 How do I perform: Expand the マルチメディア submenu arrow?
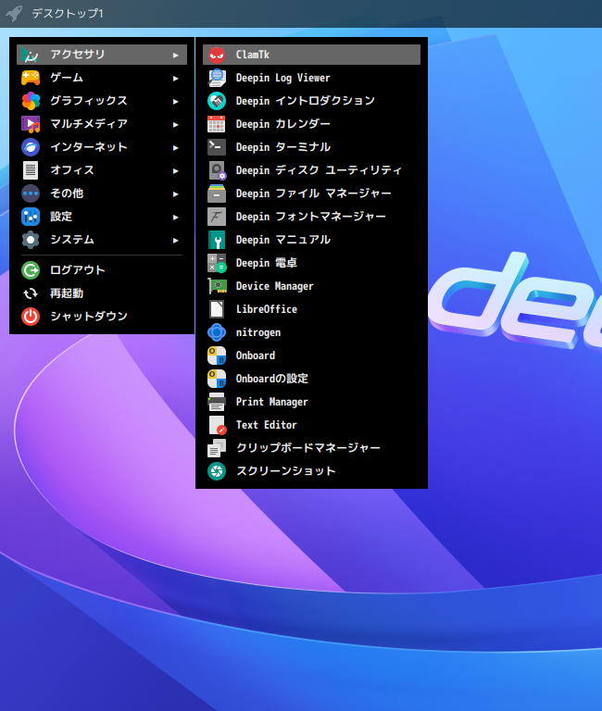tap(176, 125)
